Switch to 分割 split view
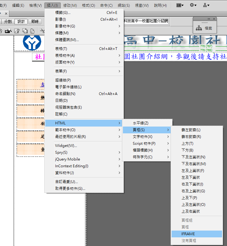 [8, 22]
